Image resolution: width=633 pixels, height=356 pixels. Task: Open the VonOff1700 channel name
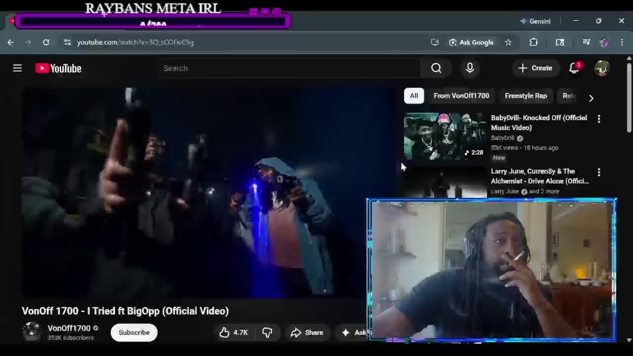tap(69, 328)
